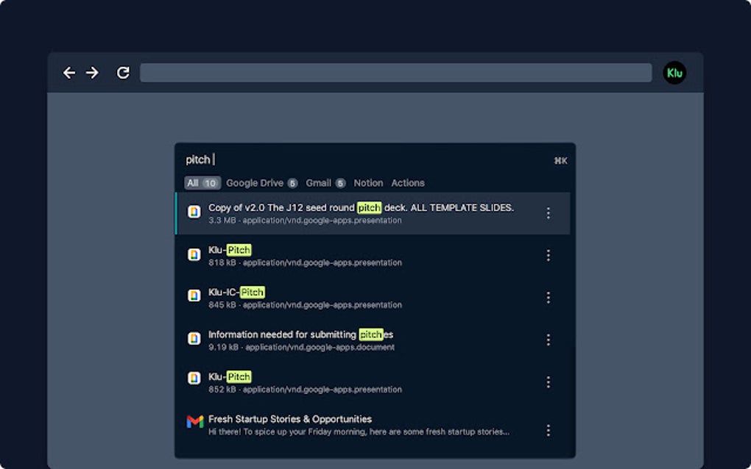Click Docs icon of 'Information needed' result
Image resolution: width=751 pixels, height=469 pixels.
pos(194,338)
